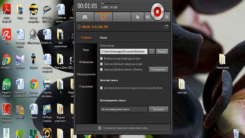Image resolution: width=245 pixels, height=138 pixels.
Task: Enable Запускать Bandicam свёрнутым в трей
Action: point(101,64)
